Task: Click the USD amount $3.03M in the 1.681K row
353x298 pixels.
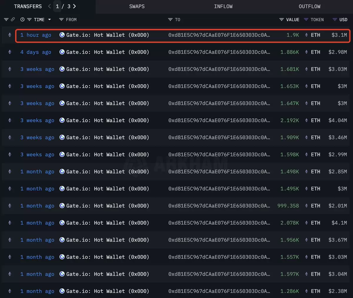Action: tap(338, 69)
